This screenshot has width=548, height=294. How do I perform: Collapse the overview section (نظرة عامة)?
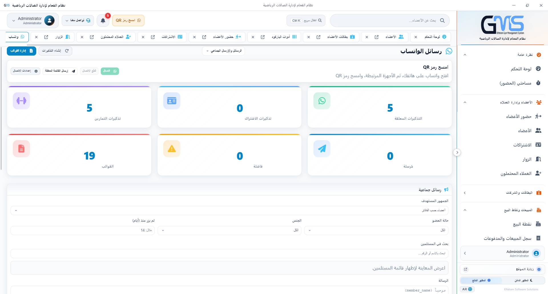click(502, 55)
